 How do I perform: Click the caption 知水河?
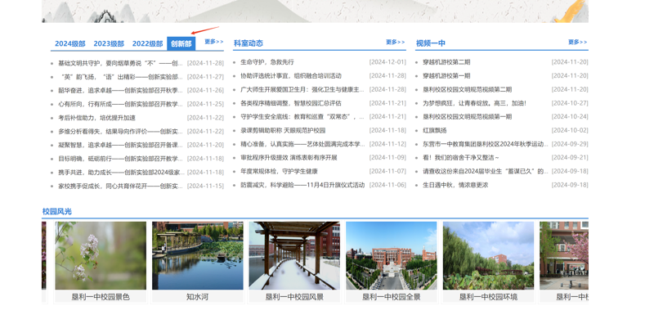[197, 297]
